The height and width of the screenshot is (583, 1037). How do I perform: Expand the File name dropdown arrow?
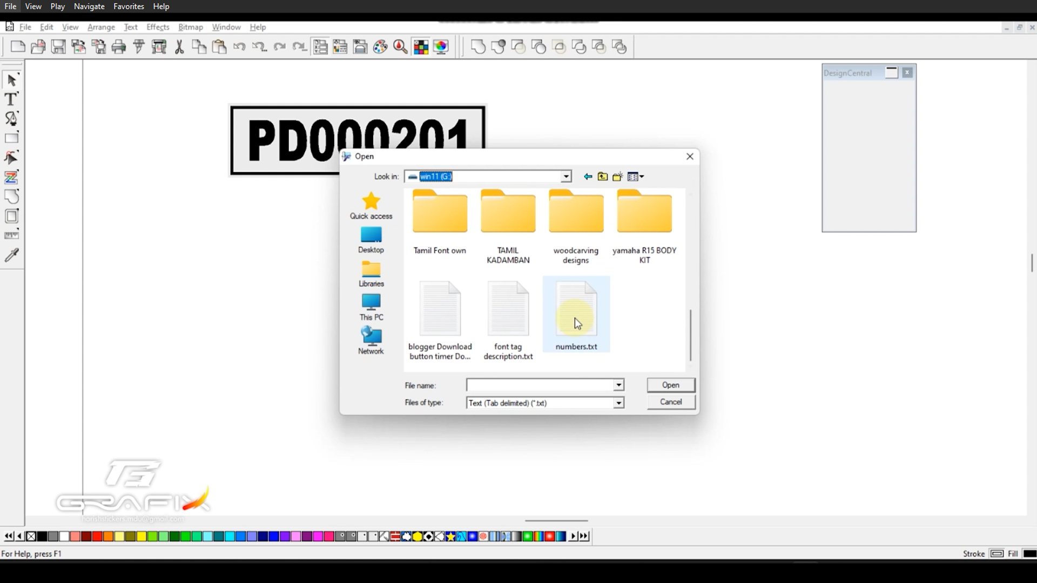(618, 385)
